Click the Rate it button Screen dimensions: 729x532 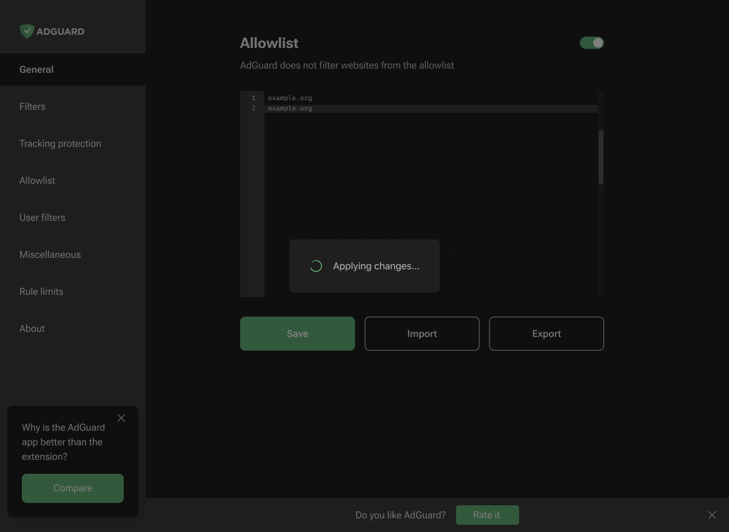(487, 515)
